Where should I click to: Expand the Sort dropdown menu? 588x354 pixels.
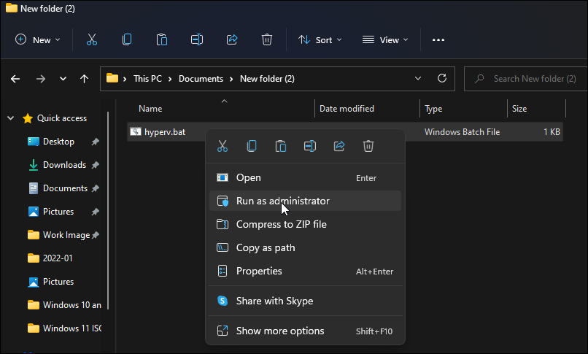click(x=320, y=40)
